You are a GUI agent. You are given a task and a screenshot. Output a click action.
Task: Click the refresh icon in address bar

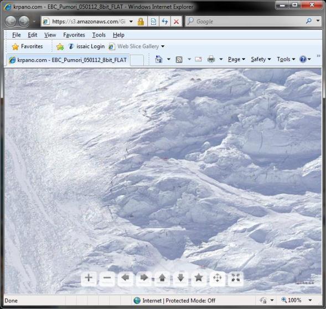click(165, 22)
